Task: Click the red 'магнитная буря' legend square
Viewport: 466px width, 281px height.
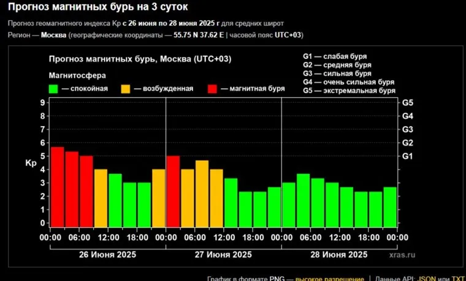Action: coord(213,89)
